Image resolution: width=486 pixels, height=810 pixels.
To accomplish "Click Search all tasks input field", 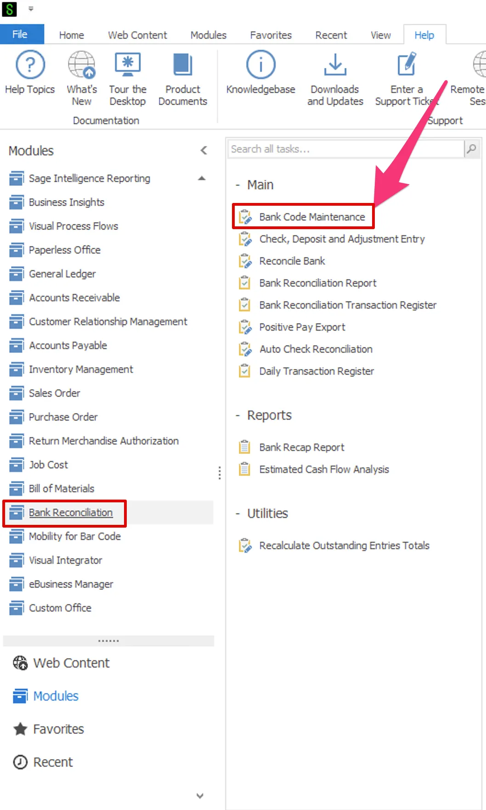I will click(346, 149).
